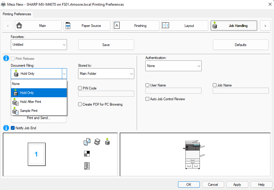
Task: Check the Job Name option
Action: 214,85
